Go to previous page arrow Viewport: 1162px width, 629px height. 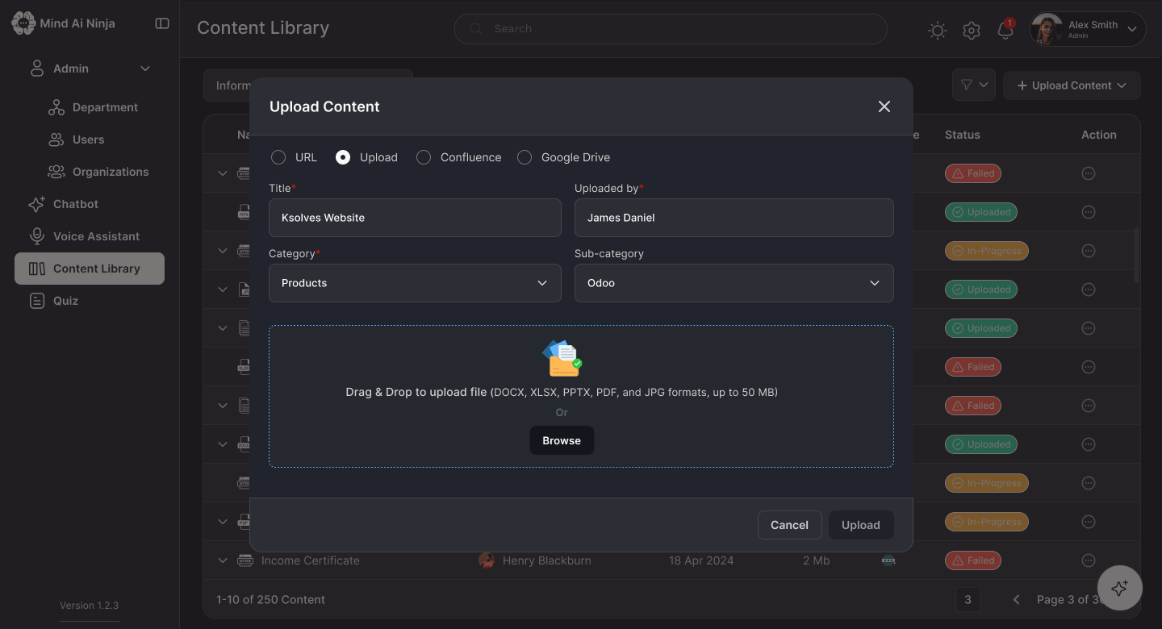1017,599
